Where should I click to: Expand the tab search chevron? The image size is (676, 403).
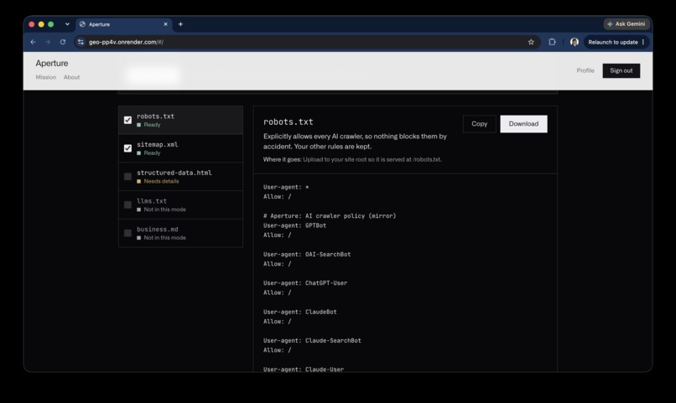pos(67,24)
